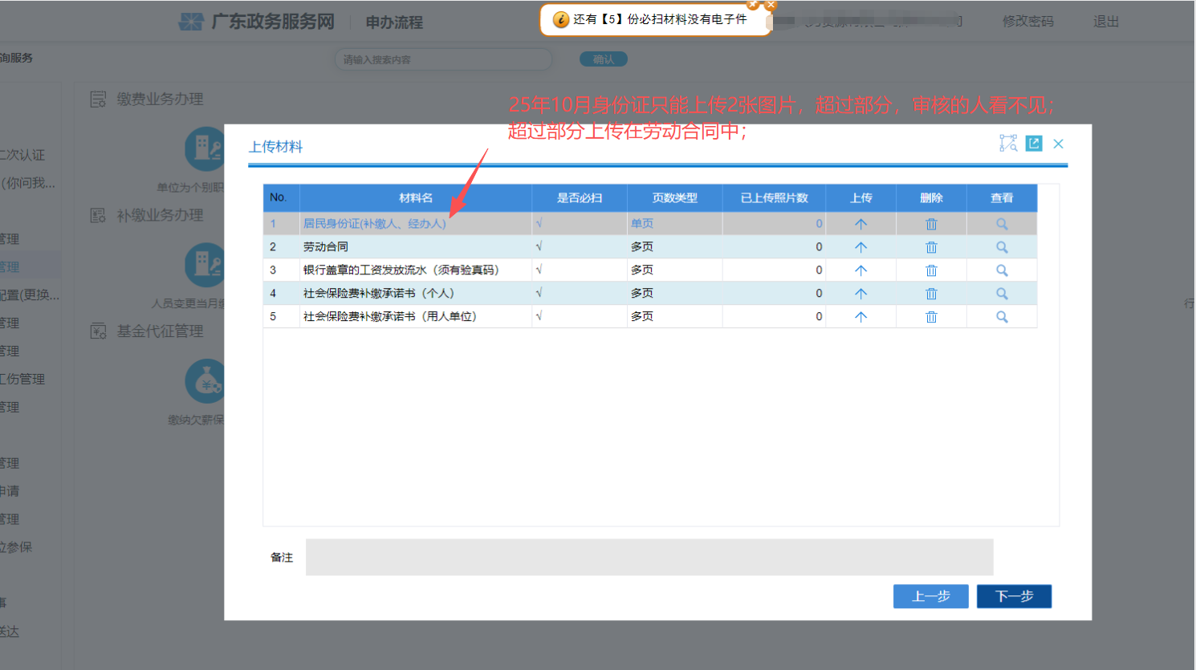Select 页数类型 column header
This screenshot has height=670, width=1196.
675,198
